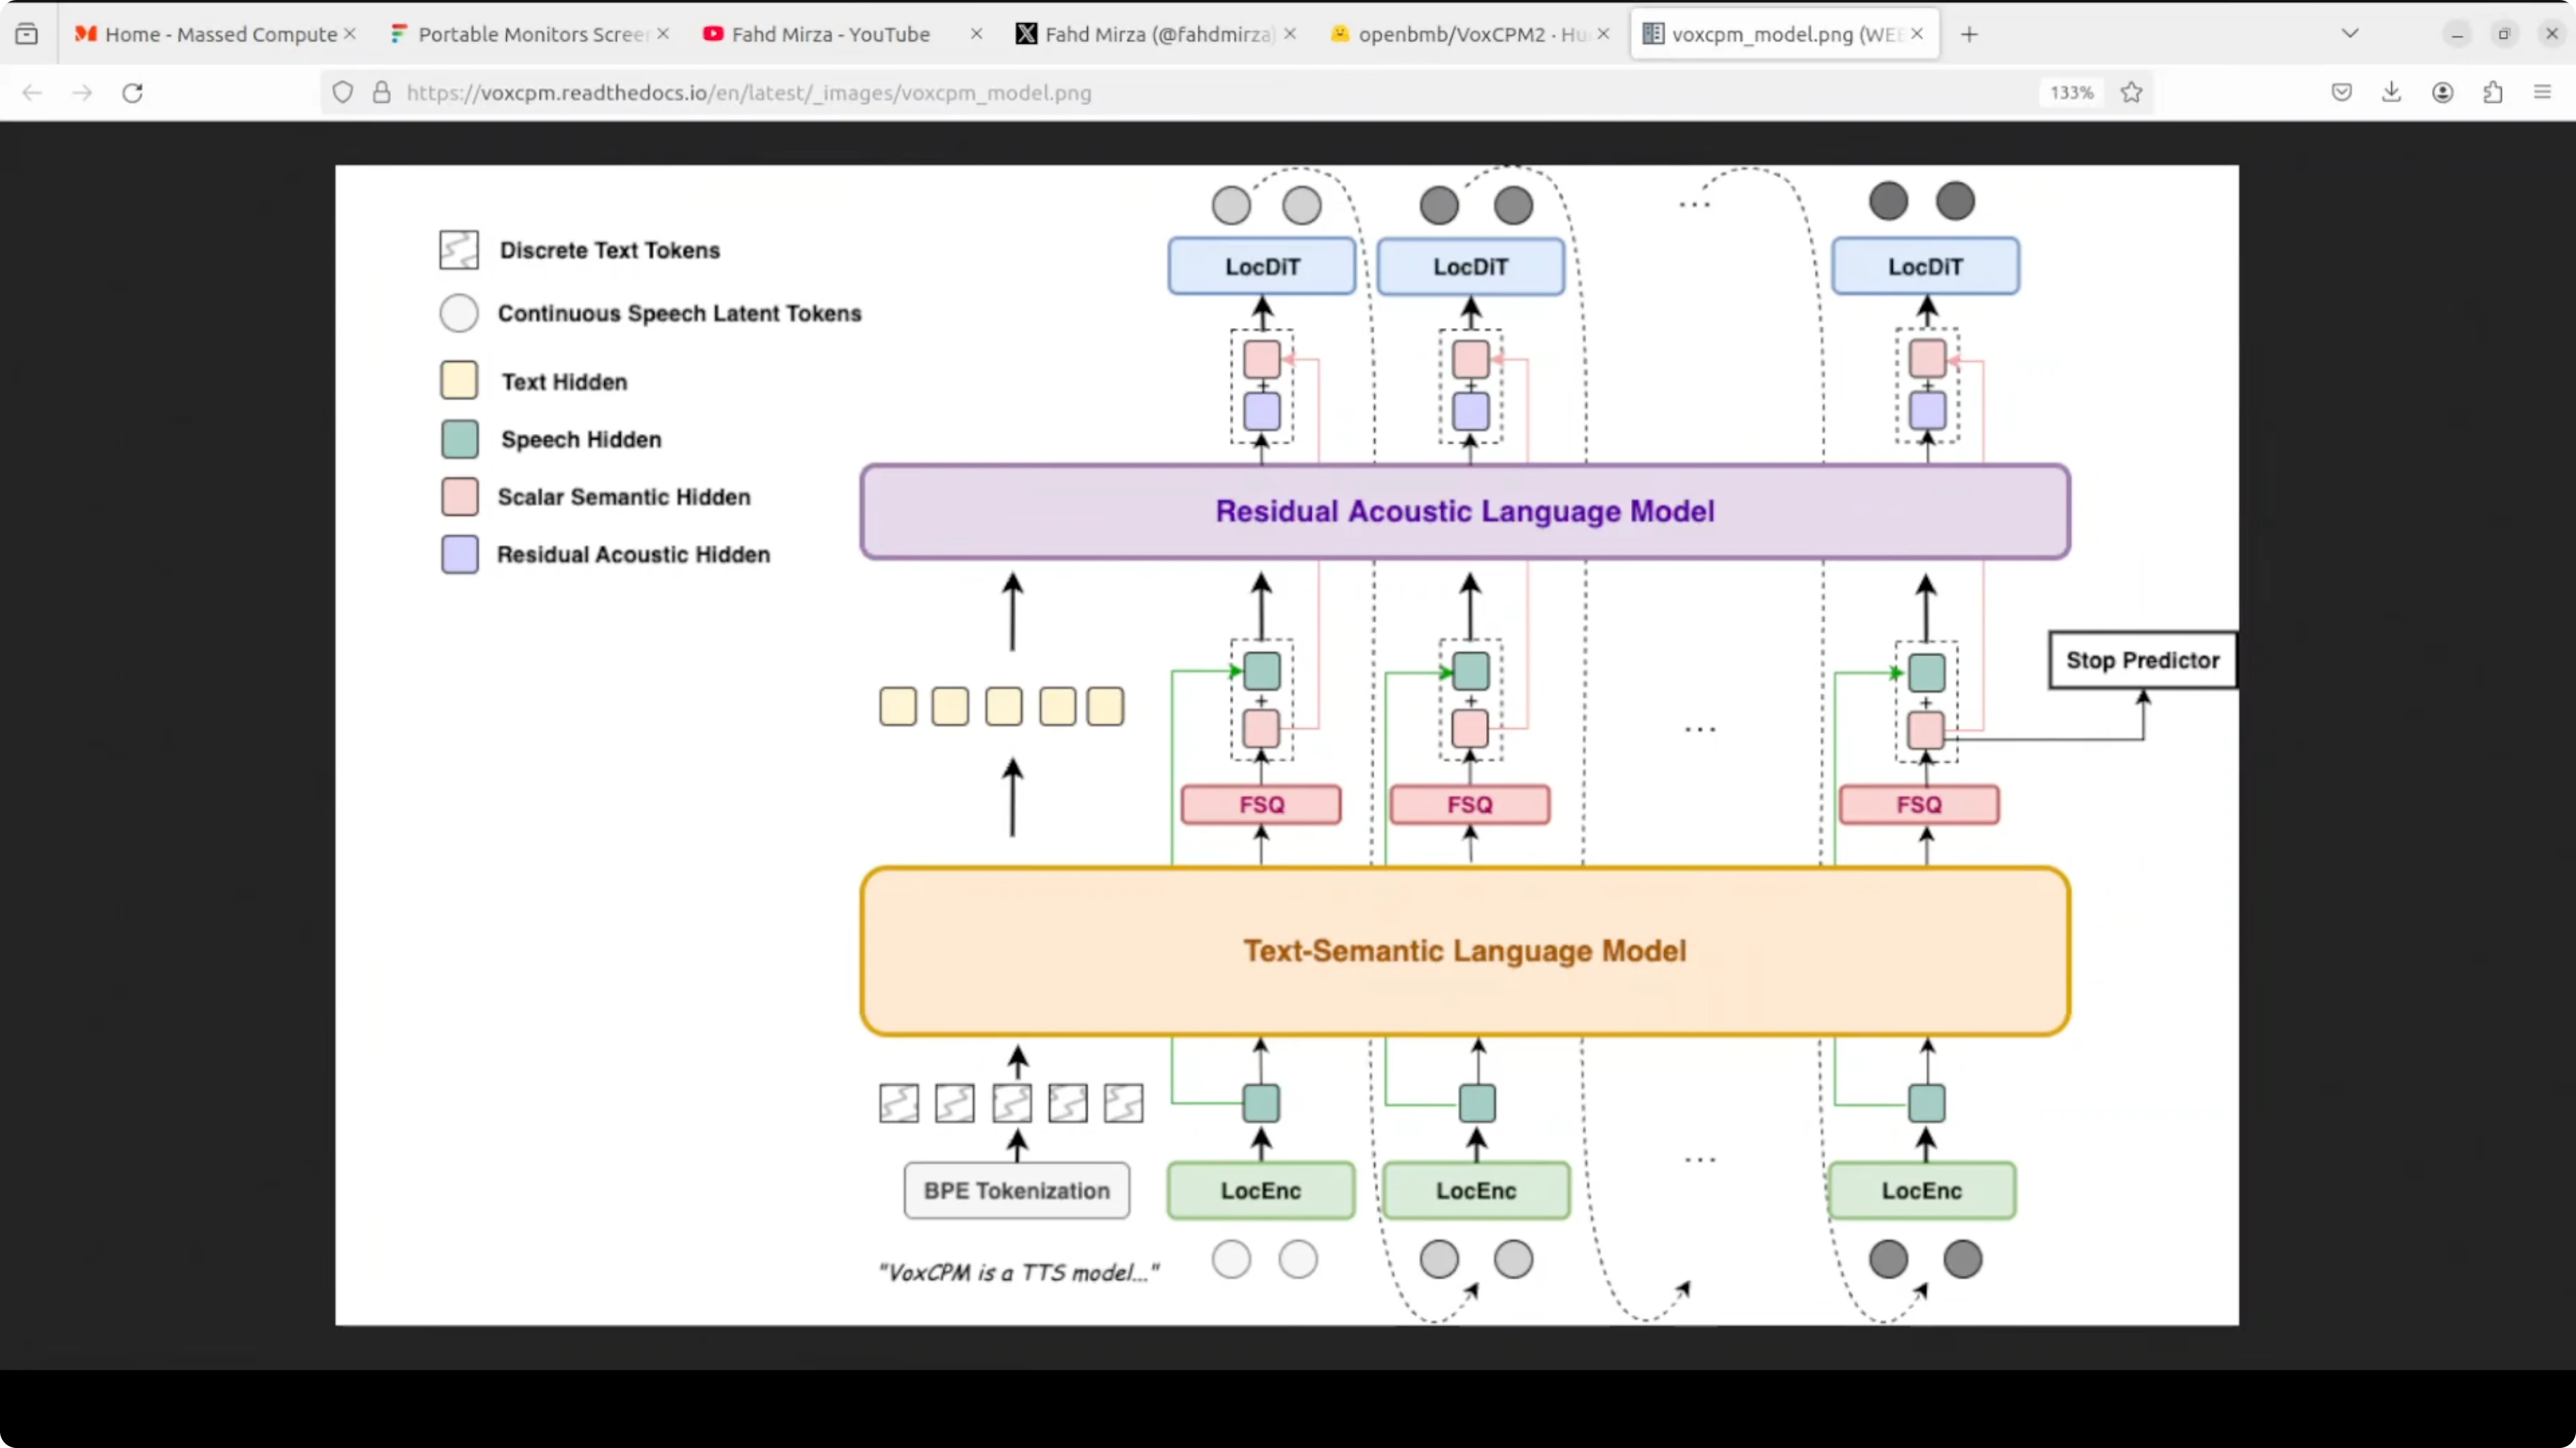Click the 133% zoom level indicator

pyautogui.click(x=2071, y=93)
